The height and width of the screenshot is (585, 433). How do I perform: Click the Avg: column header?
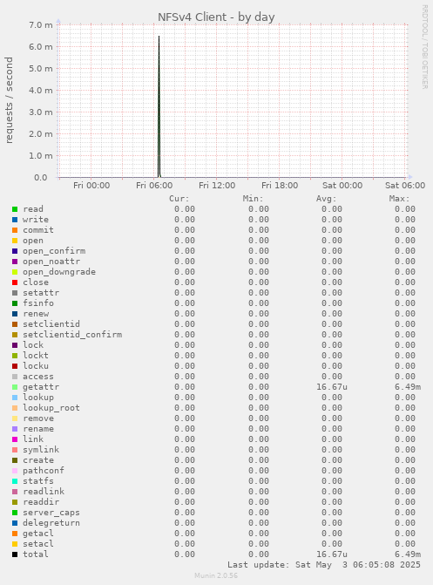point(327,199)
